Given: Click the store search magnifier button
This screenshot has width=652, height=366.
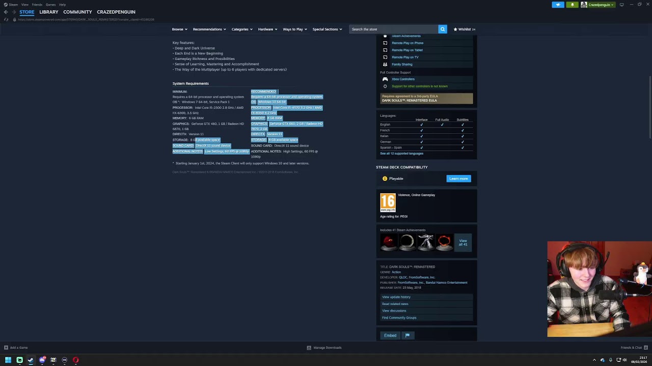Looking at the screenshot, I should pos(443,29).
